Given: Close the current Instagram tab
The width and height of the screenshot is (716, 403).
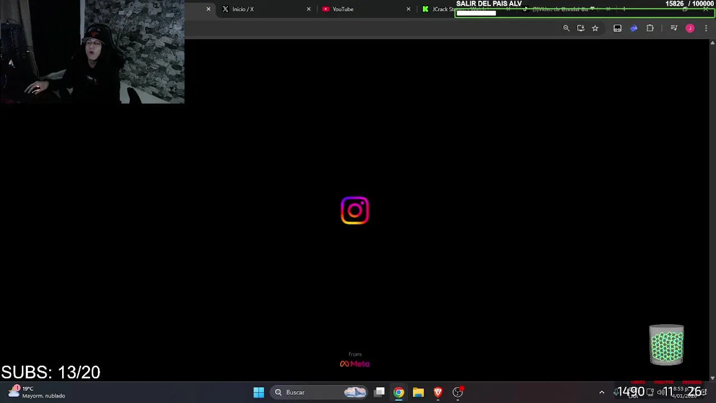Looking at the screenshot, I should [208, 9].
